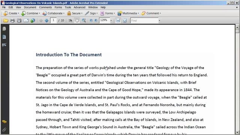
Task: Click the Collaborate icon
Action: coord(45,13)
